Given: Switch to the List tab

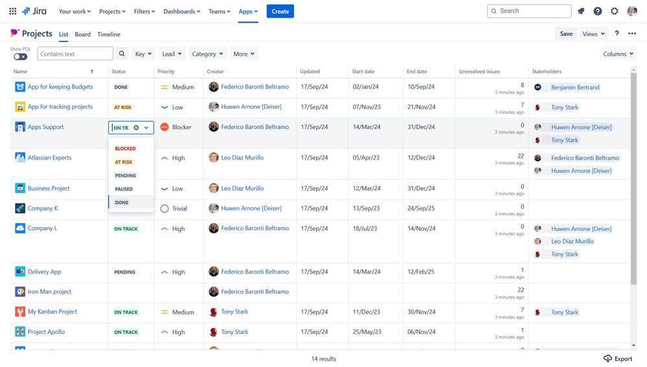Looking at the screenshot, I should (x=63, y=34).
